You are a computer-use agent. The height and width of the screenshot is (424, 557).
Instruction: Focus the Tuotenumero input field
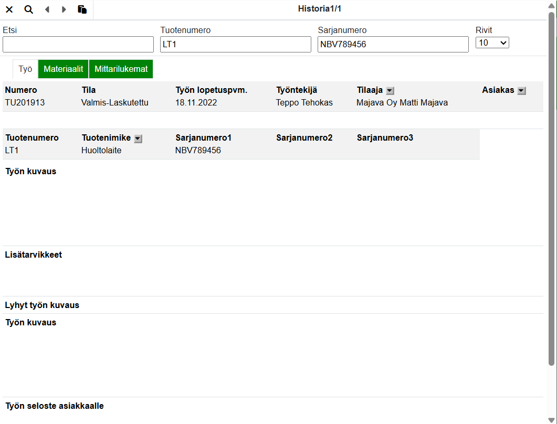(236, 45)
